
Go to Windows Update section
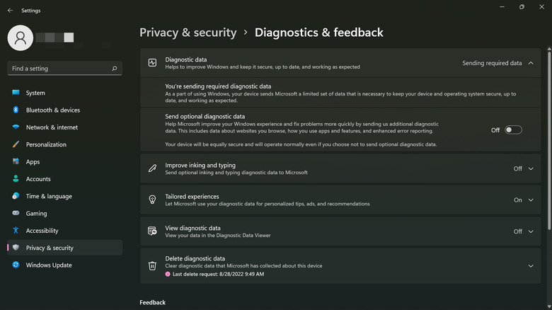pyautogui.click(x=49, y=265)
